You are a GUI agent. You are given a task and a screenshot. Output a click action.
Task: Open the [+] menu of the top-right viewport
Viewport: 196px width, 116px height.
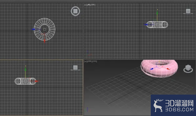point(86,5)
